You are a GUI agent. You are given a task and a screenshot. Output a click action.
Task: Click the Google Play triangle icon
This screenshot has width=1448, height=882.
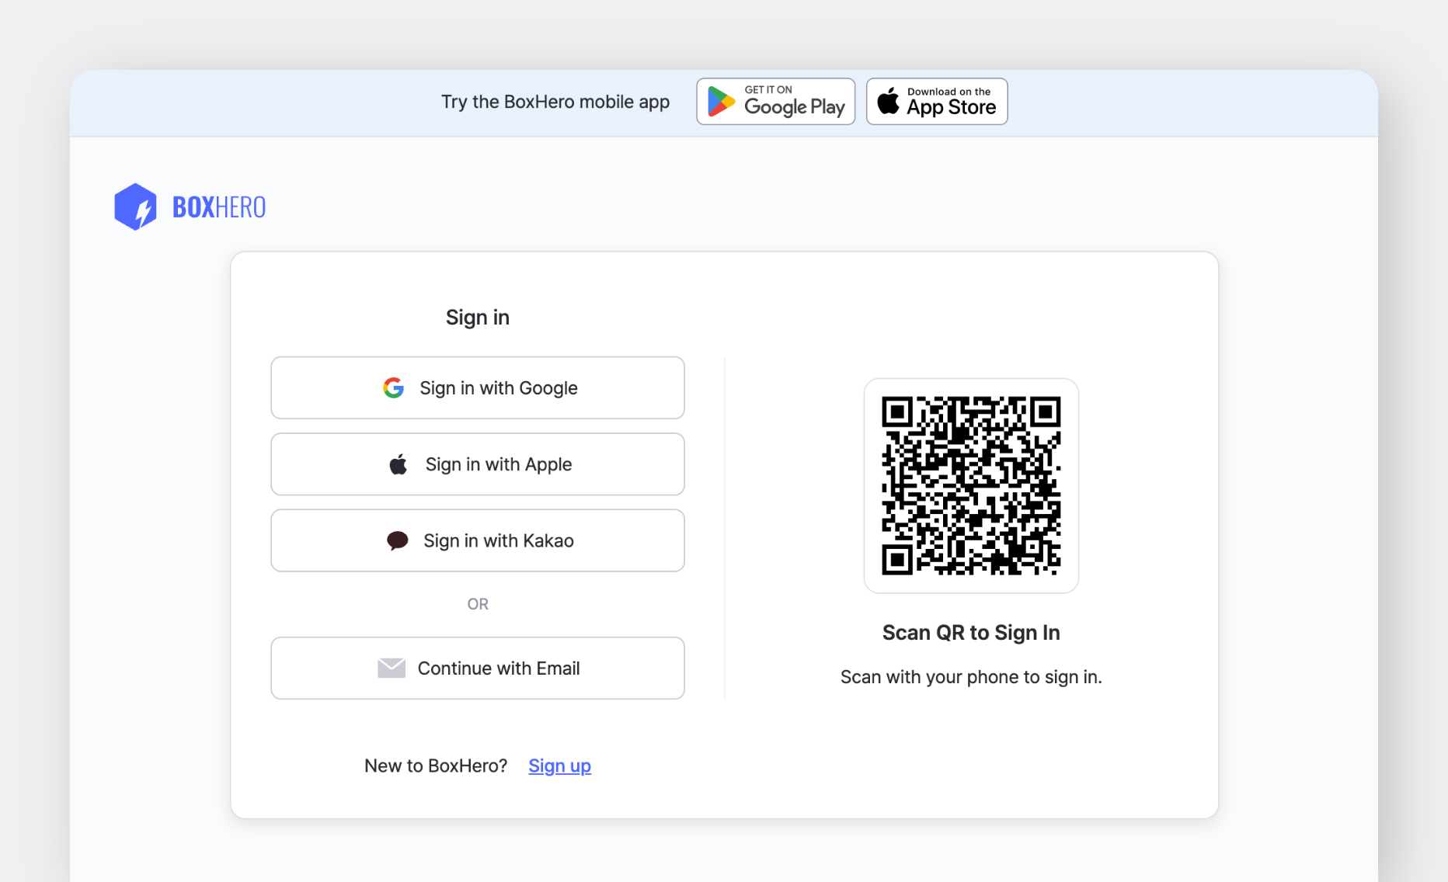pyautogui.click(x=722, y=101)
